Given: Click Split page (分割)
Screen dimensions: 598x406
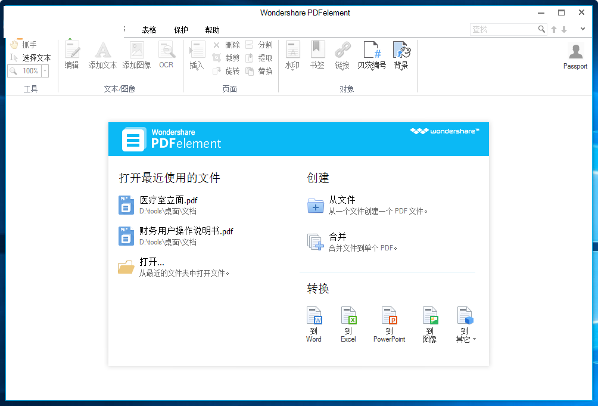Looking at the screenshot, I should click(259, 45).
